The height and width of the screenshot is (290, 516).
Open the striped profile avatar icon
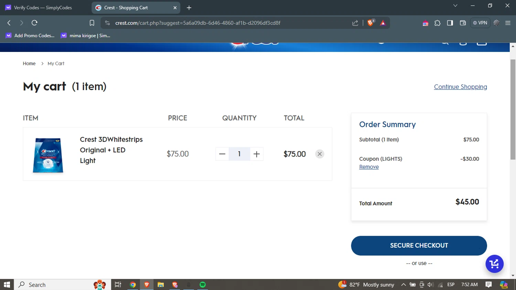(496, 23)
